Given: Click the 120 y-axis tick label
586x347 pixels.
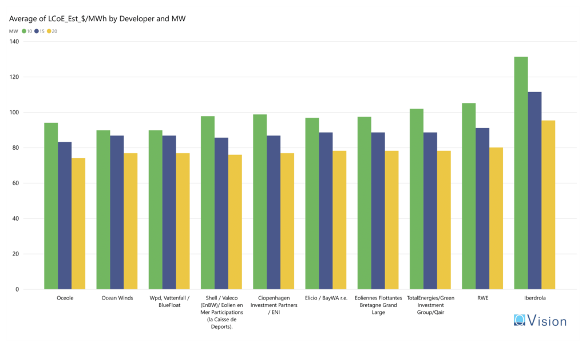Looking at the screenshot, I should pyautogui.click(x=14, y=77).
